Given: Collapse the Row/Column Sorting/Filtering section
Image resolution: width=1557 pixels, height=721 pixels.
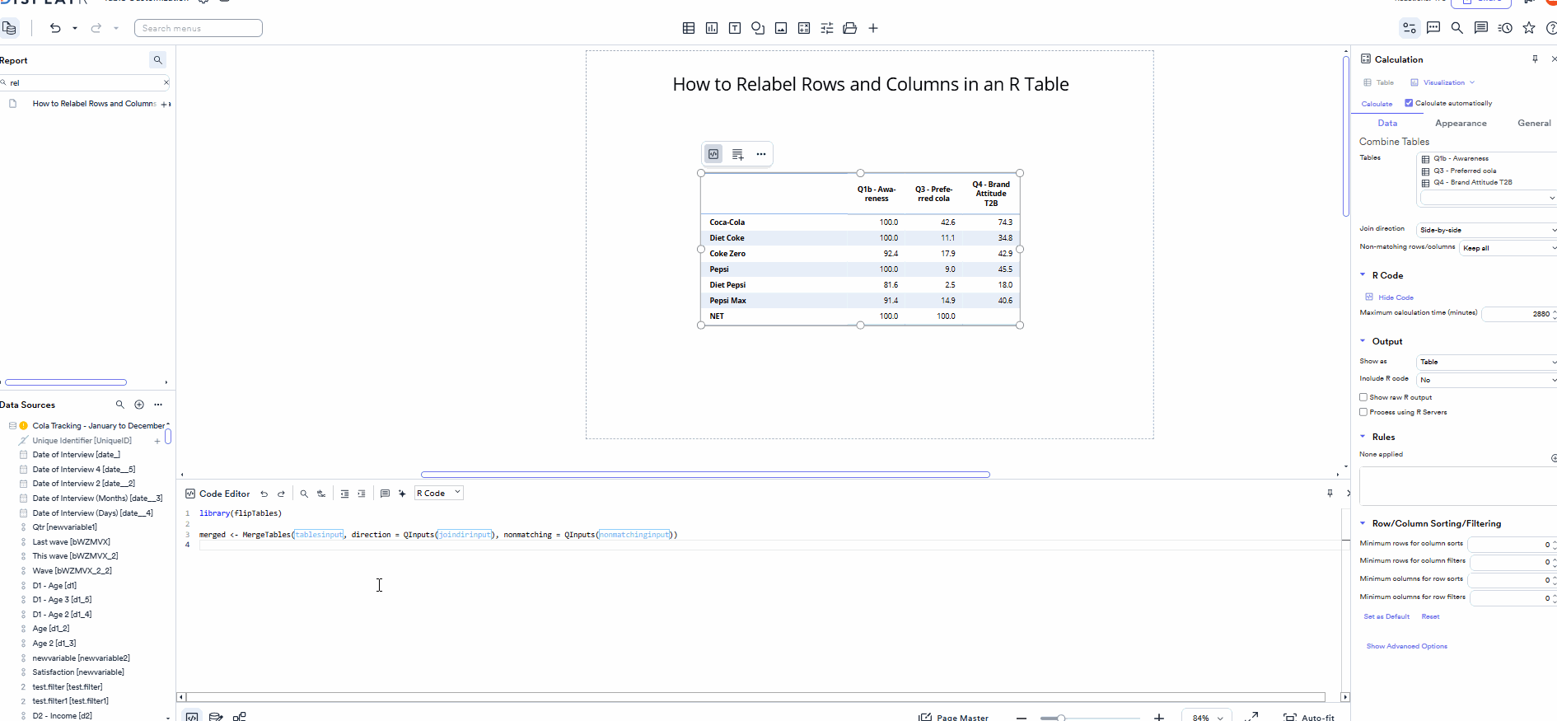Looking at the screenshot, I should (x=1363, y=523).
